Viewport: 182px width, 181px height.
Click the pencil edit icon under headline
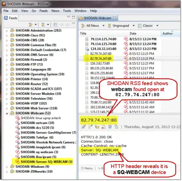(84, 127)
